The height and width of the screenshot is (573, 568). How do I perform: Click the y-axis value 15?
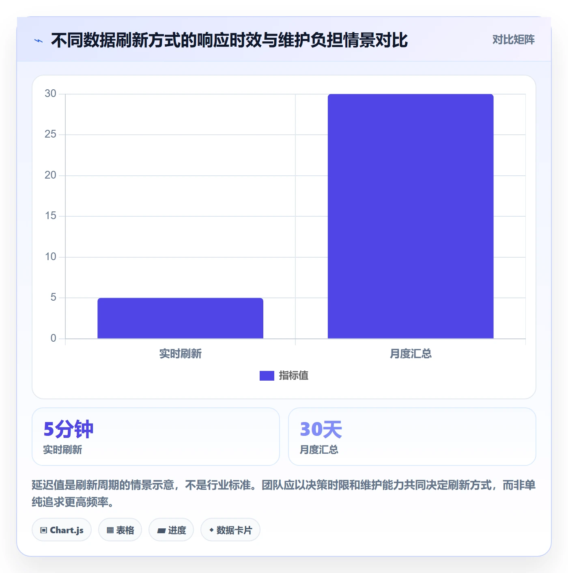click(x=50, y=216)
